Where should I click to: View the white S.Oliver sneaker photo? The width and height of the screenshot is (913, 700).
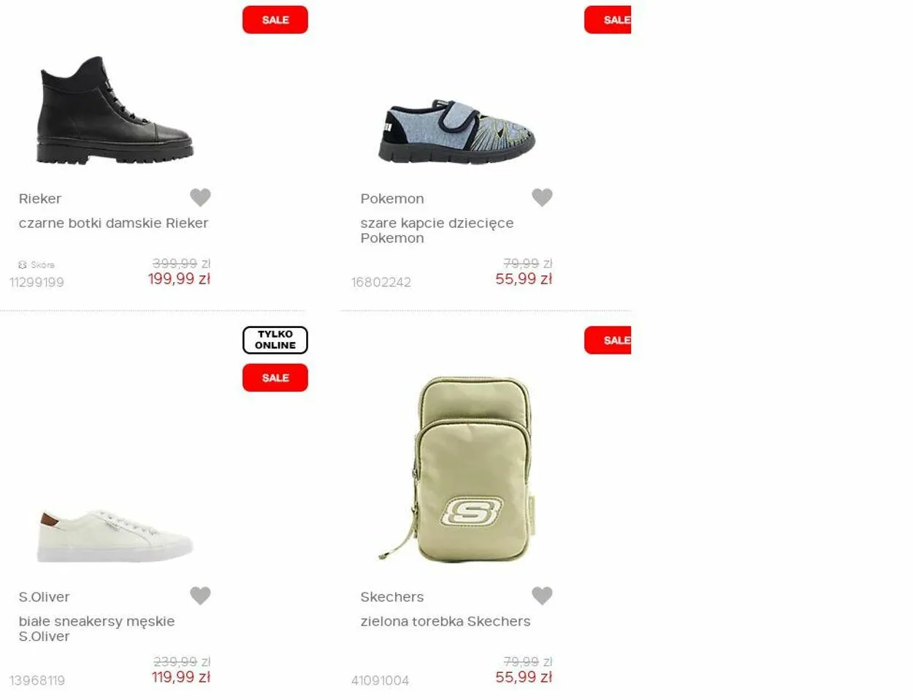click(115, 536)
